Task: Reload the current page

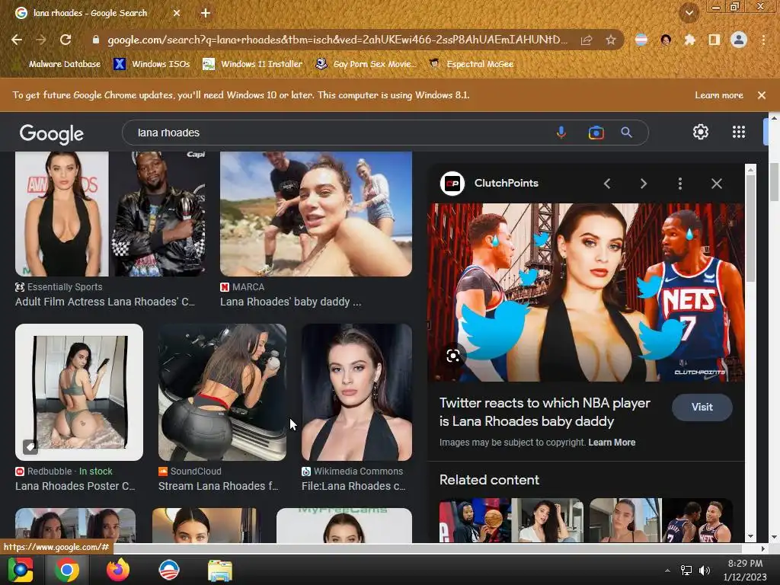Action: [66, 40]
